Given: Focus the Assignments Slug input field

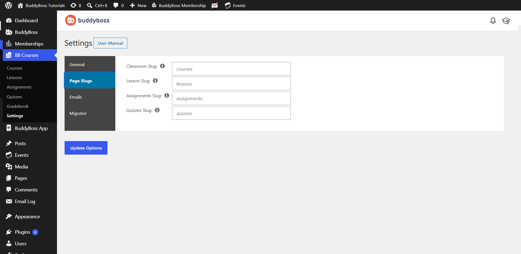Looking at the screenshot, I should [x=231, y=98].
